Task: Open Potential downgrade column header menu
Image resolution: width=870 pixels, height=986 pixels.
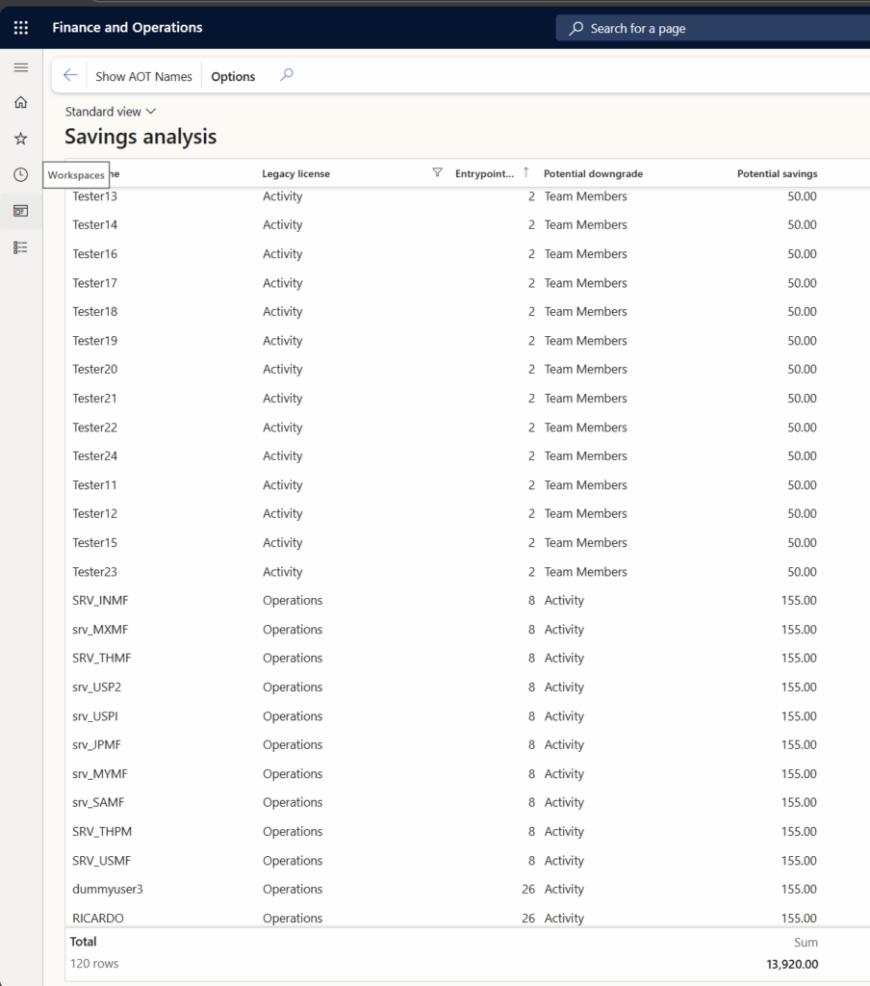Action: tap(593, 173)
